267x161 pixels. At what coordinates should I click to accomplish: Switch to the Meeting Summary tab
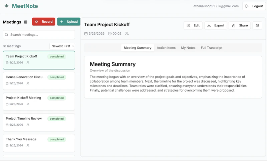(138, 48)
